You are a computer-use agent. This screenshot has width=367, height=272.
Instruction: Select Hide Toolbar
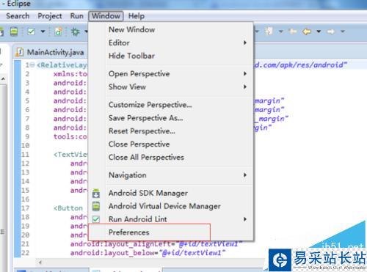click(x=170, y=56)
